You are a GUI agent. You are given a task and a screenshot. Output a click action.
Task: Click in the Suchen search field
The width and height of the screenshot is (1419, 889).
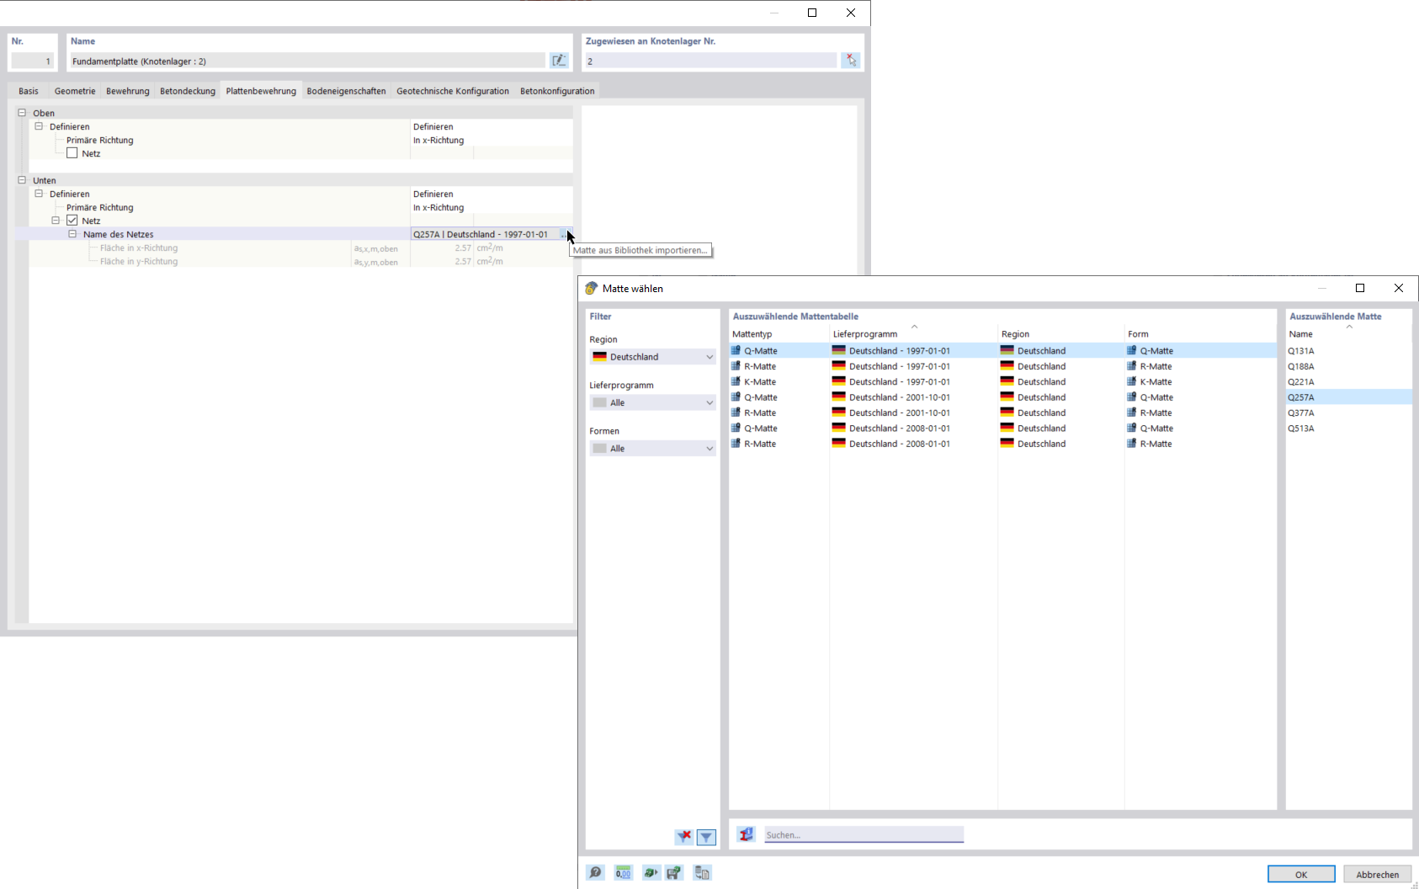coord(864,835)
